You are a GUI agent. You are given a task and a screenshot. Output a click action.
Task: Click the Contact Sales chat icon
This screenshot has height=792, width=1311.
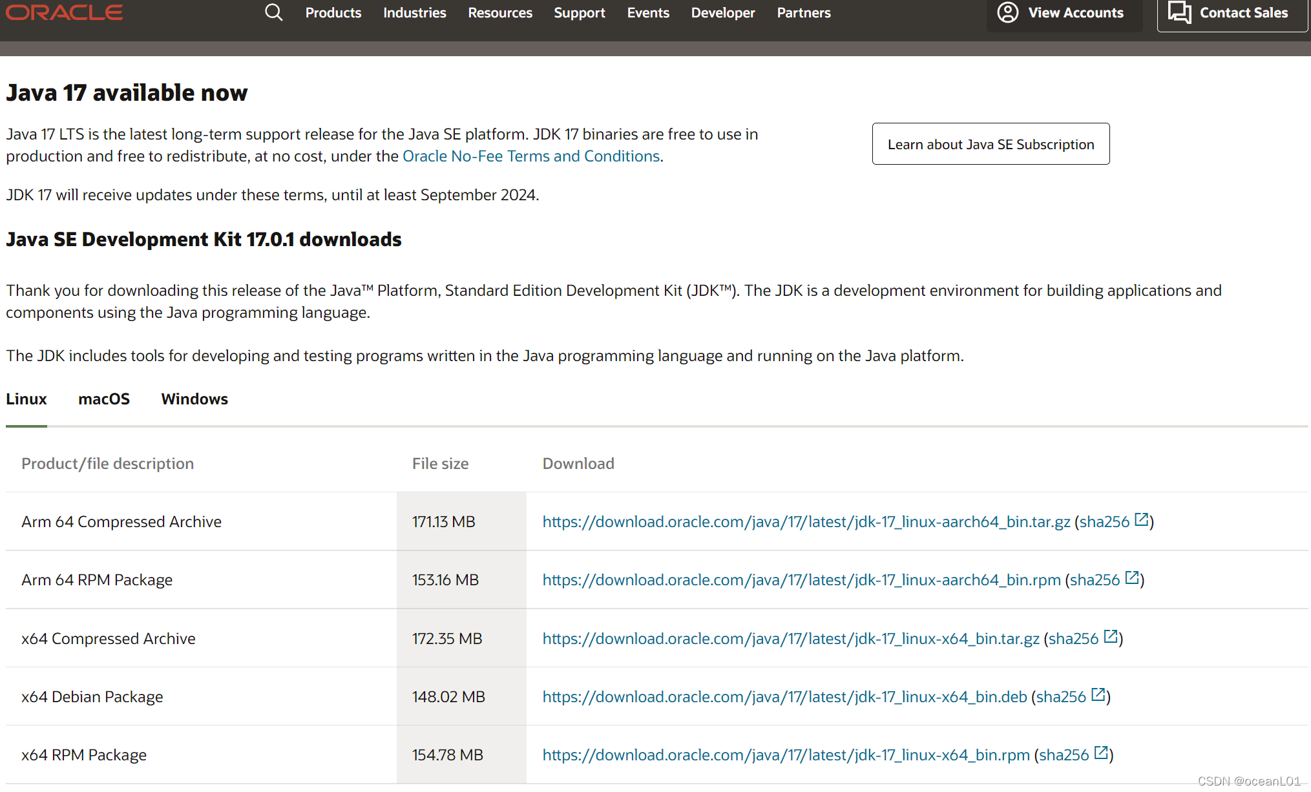(x=1179, y=12)
